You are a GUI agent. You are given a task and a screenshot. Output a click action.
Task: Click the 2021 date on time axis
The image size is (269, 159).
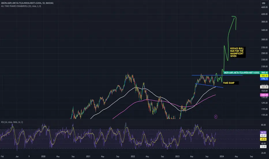(88, 156)
